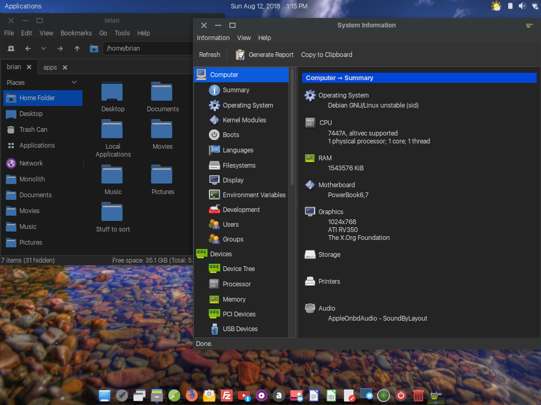Open USB Devices information
541x405 pixels.
[x=240, y=329]
